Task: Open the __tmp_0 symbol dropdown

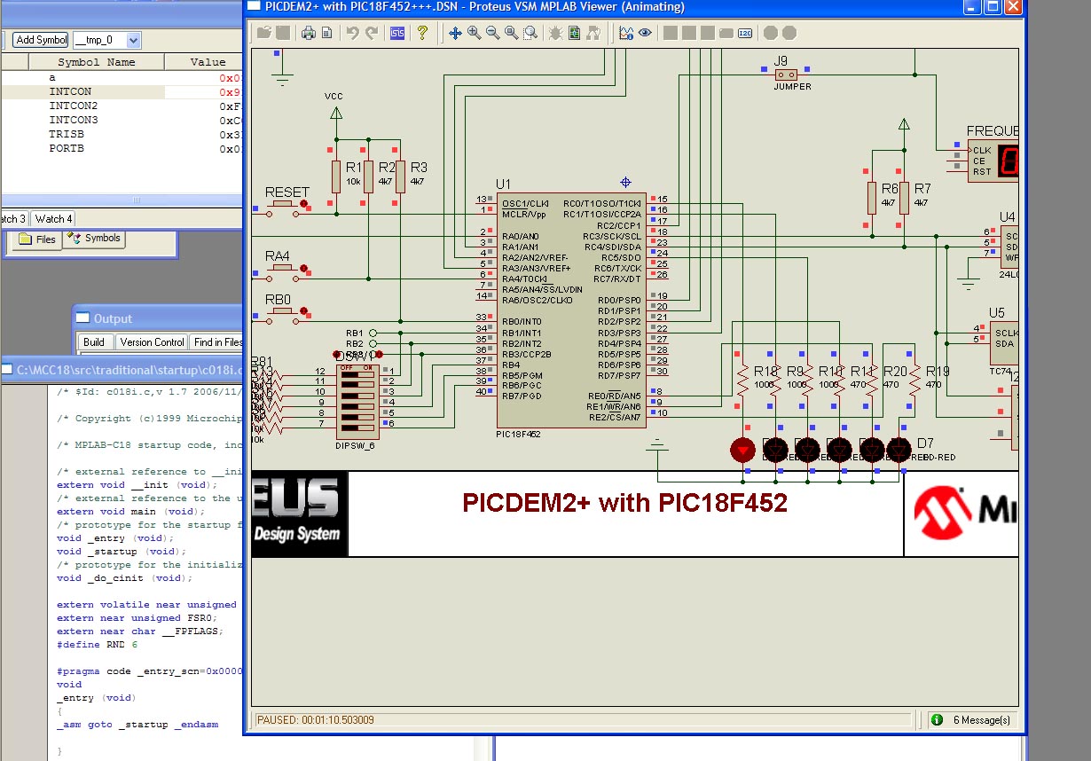Action: [x=133, y=40]
